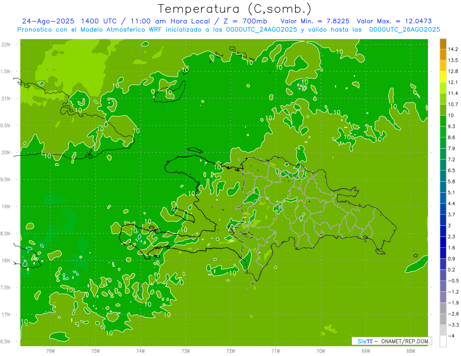Click the '17N' latitude label
Screen dimensions: 461x356
tap(6, 315)
